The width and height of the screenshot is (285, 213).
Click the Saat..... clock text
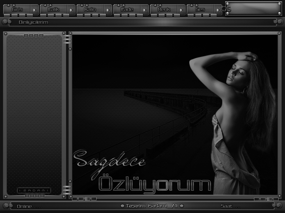[x=230, y=206]
